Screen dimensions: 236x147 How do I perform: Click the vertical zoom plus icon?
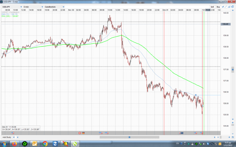[x=233, y=123]
